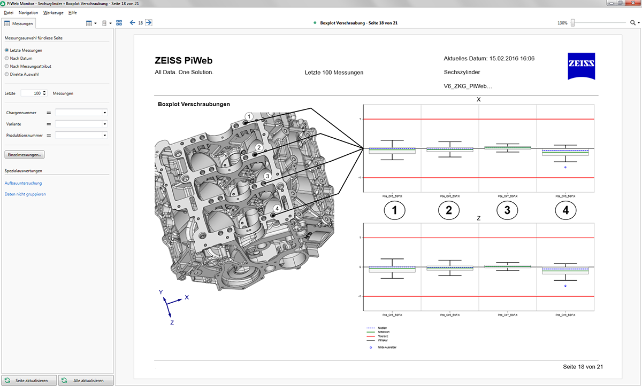The width and height of the screenshot is (642, 387).
Task: Open the Chargennummer dropdown
Action: pyautogui.click(x=81, y=113)
